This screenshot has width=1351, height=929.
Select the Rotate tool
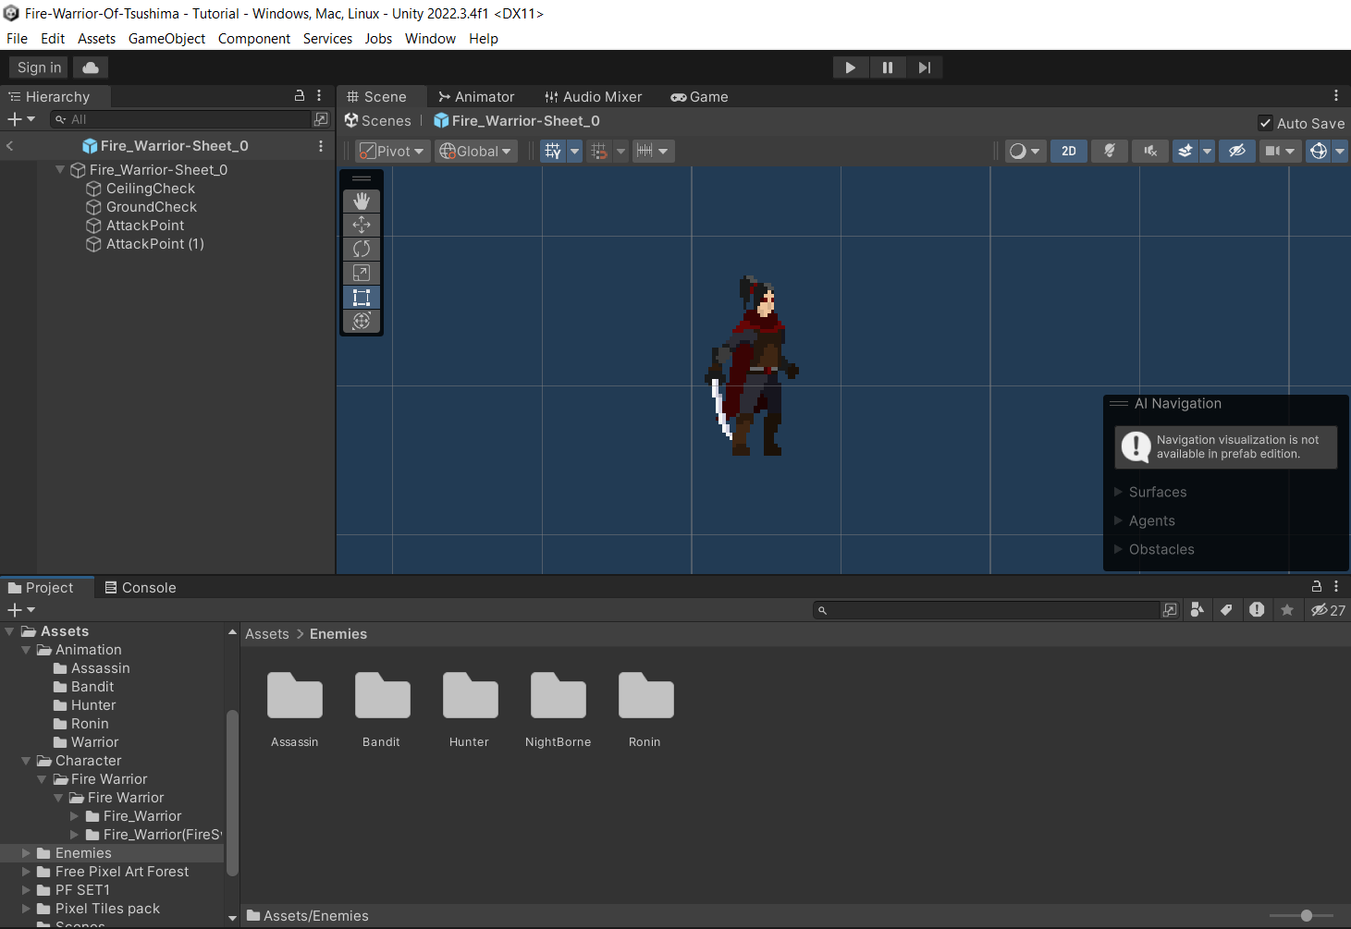(362, 249)
